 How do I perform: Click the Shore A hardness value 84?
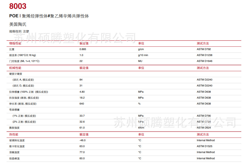click(81, 80)
